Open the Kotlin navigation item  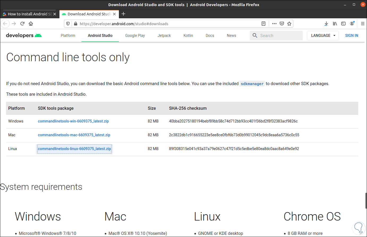click(188, 36)
